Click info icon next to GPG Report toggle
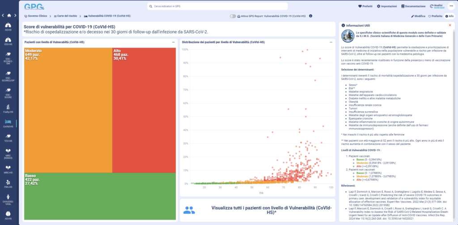 310,16
